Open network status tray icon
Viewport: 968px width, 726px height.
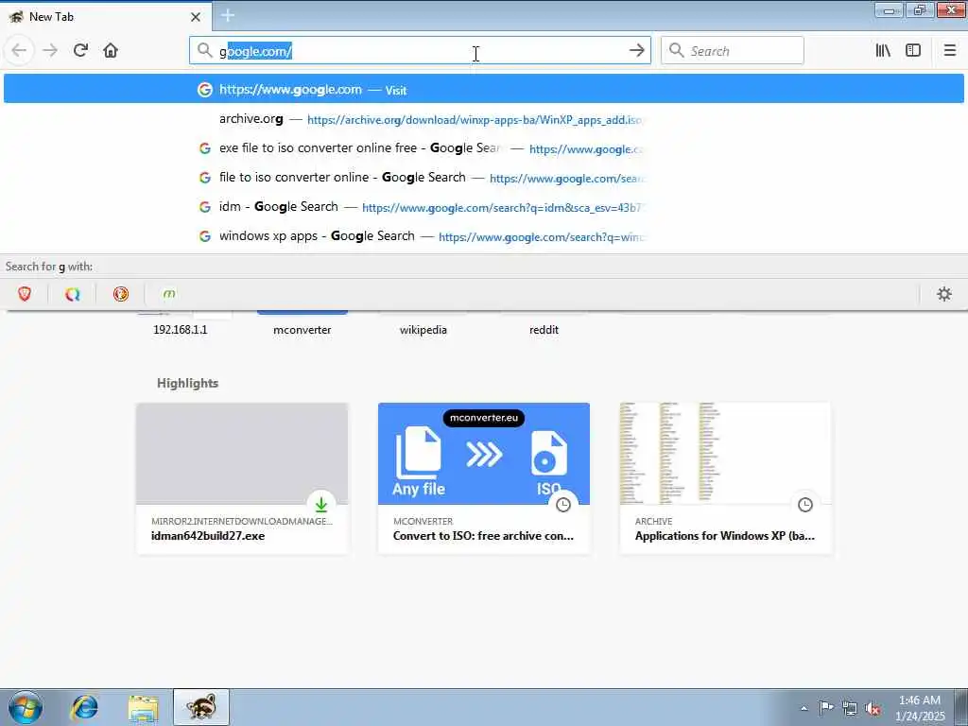tap(850, 708)
